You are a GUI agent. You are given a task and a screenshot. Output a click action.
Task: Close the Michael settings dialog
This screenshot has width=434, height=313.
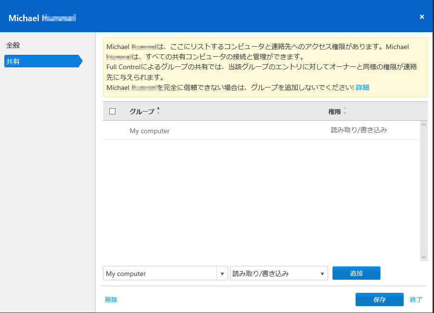pos(422,16)
